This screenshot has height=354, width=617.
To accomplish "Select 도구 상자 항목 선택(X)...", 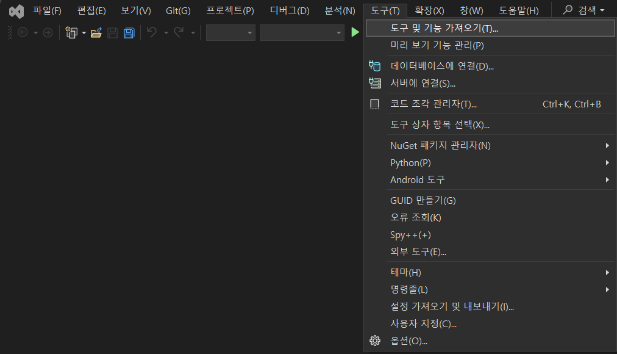I will (490, 125).
